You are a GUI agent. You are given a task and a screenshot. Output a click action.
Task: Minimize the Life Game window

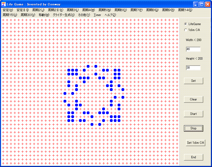[196, 4]
